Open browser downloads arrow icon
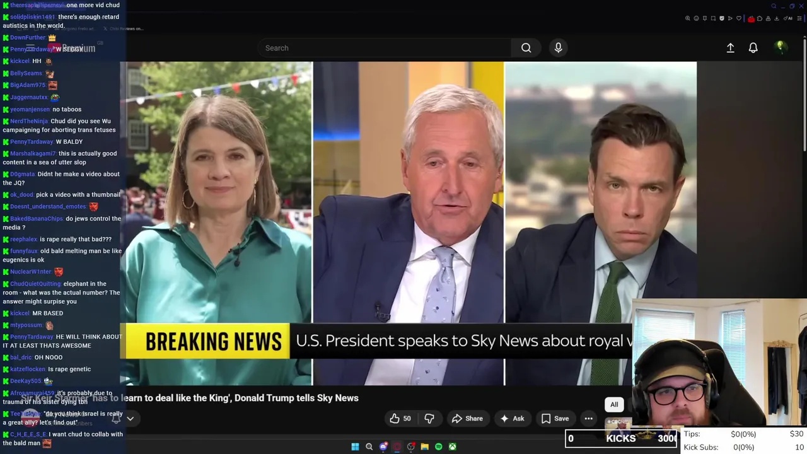This screenshot has width=807, height=454. 777,18
